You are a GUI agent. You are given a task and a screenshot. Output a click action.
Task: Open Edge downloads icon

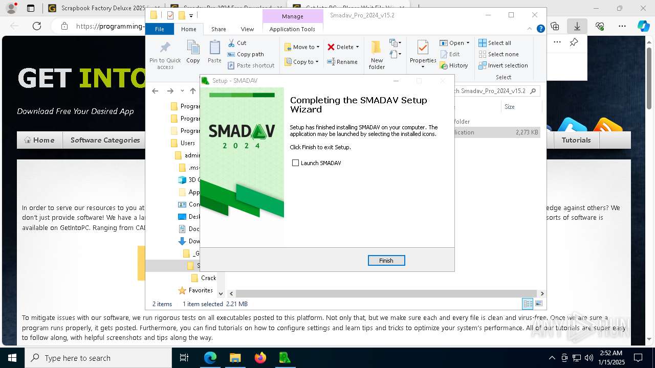point(577,26)
